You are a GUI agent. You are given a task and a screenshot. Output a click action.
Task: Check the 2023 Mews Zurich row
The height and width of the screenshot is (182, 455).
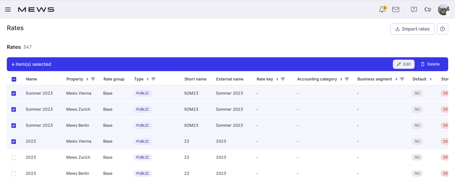pos(14,158)
